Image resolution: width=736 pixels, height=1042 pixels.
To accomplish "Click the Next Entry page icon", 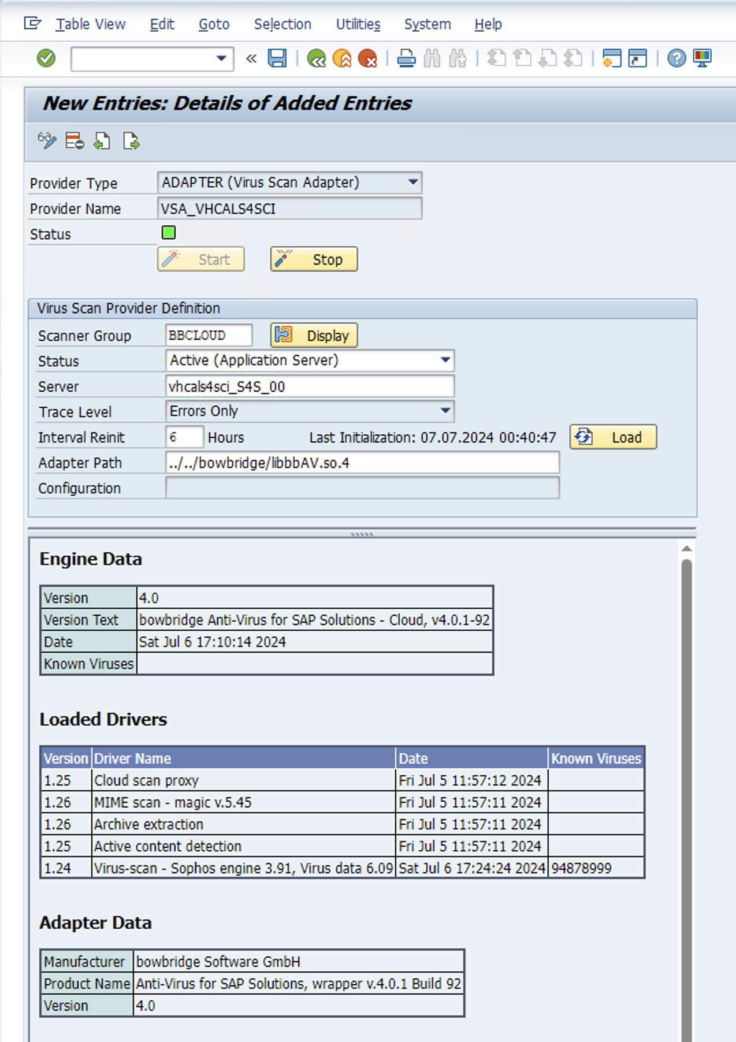I will click(131, 141).
